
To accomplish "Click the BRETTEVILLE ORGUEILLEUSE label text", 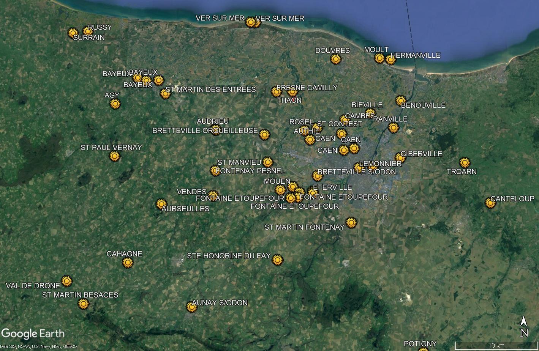I will pos(205,131).
